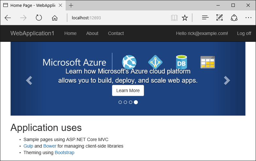Open the WebApplication1 brand link
Viewport: 256px width, 161px height.
(32, 33)
